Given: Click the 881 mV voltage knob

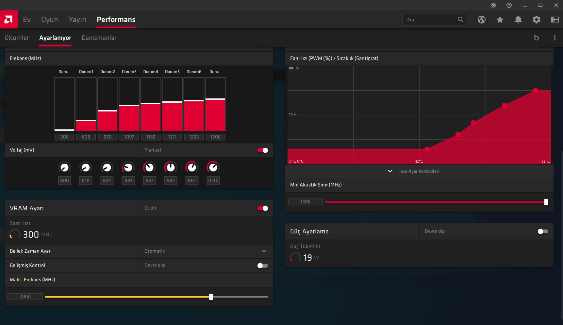Looking at the screenshot, I should [128, 168].
